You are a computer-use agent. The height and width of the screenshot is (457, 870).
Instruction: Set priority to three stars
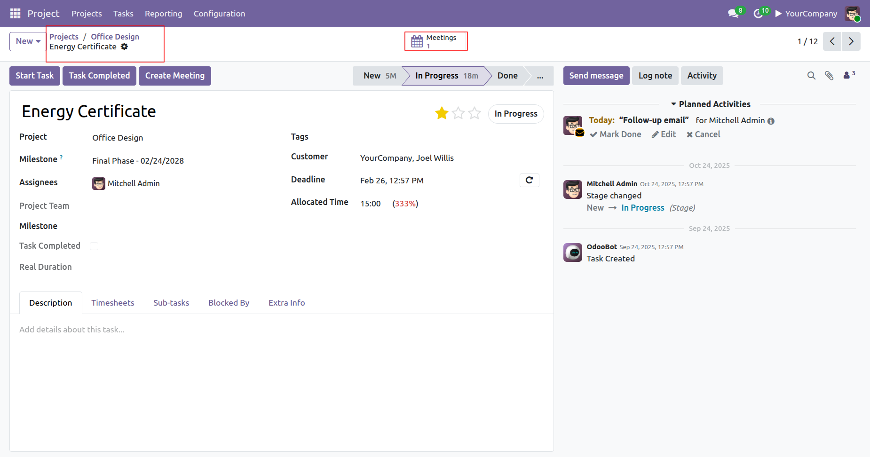(x=475, y=113)
